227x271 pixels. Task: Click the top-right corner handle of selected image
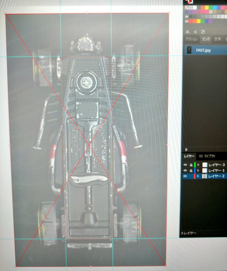169,13
